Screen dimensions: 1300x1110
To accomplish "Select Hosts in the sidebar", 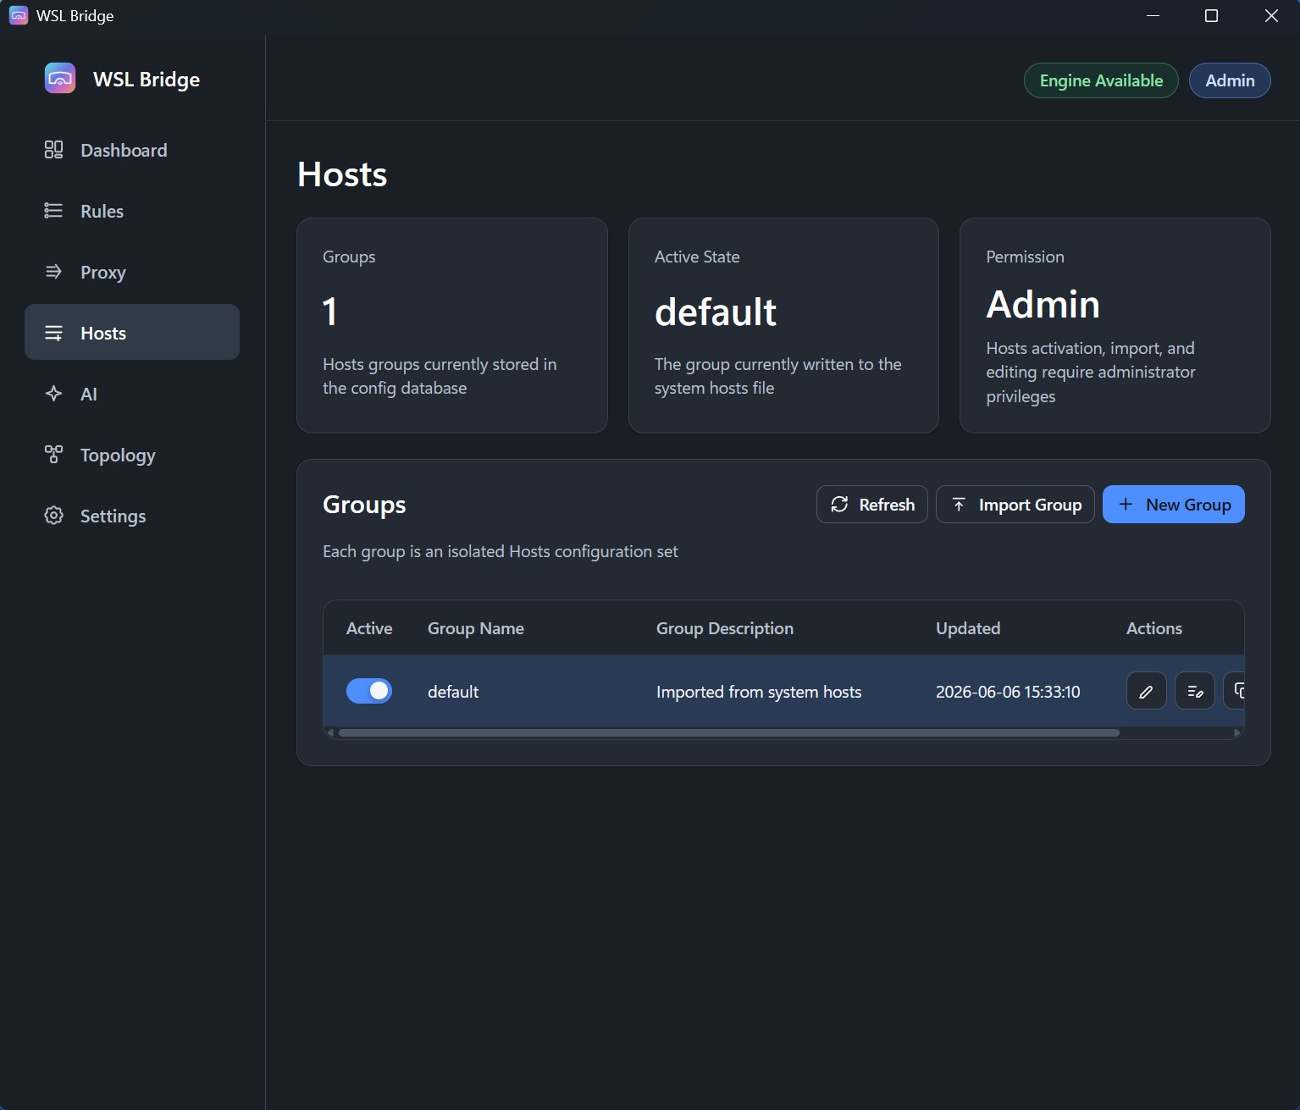I will click(131, 332).
